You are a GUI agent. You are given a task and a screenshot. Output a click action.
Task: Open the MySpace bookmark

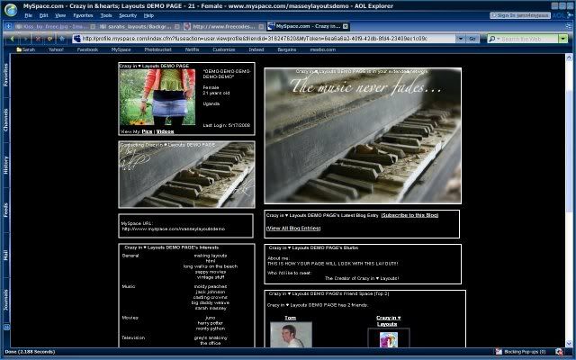tap(121, 49)
